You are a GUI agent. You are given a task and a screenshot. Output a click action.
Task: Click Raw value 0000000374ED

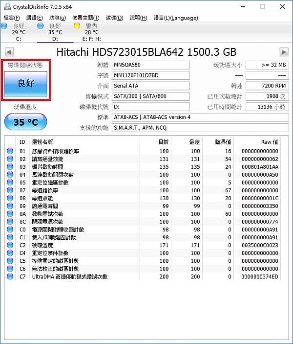point(260,276)
